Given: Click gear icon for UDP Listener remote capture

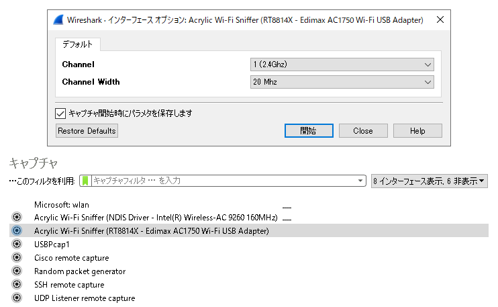Looking at the screenshot, I should [x=17, y=298].
